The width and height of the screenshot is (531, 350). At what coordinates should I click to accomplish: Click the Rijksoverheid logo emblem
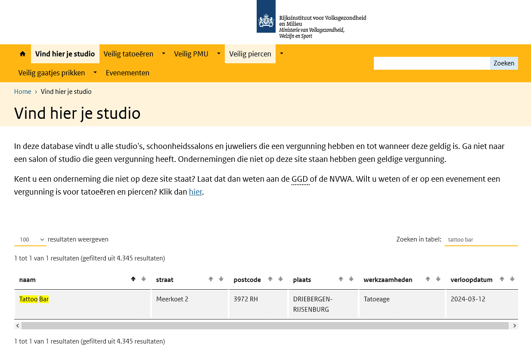point(266,20)
